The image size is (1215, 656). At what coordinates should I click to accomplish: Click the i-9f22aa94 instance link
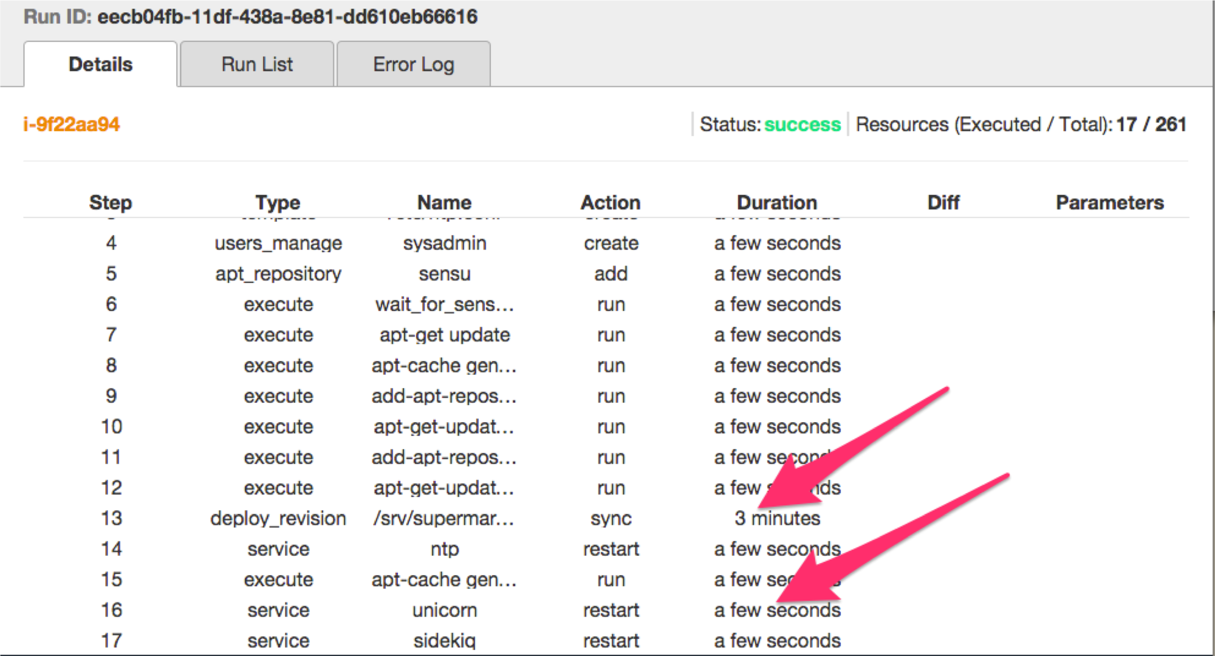click(x=72, y=125)
